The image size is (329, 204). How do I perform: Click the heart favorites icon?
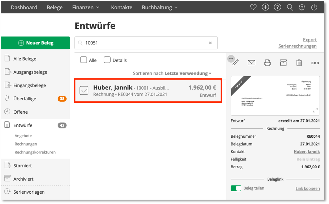coord(253,7)
